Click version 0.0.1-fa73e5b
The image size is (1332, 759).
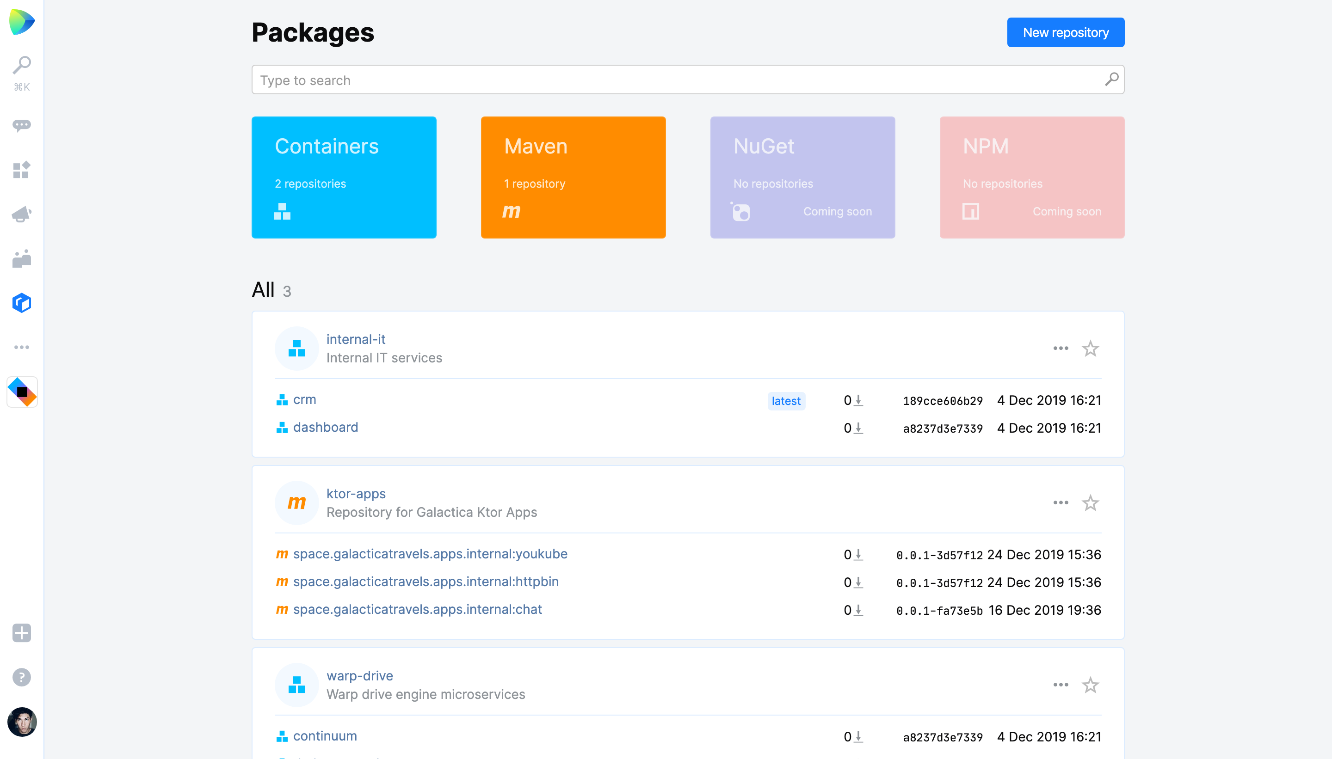[x=939, y=611]
